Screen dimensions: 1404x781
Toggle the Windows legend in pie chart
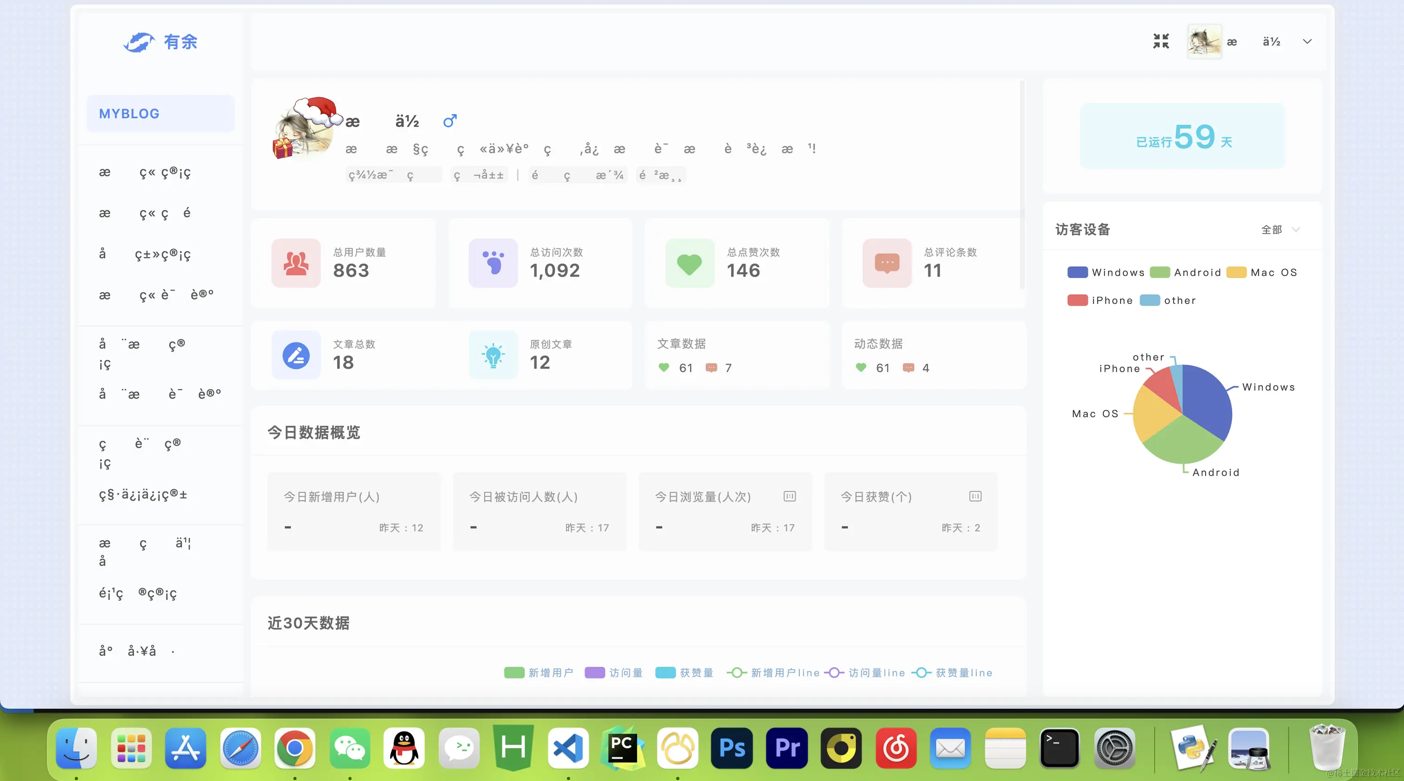[x=1106, y=272]
